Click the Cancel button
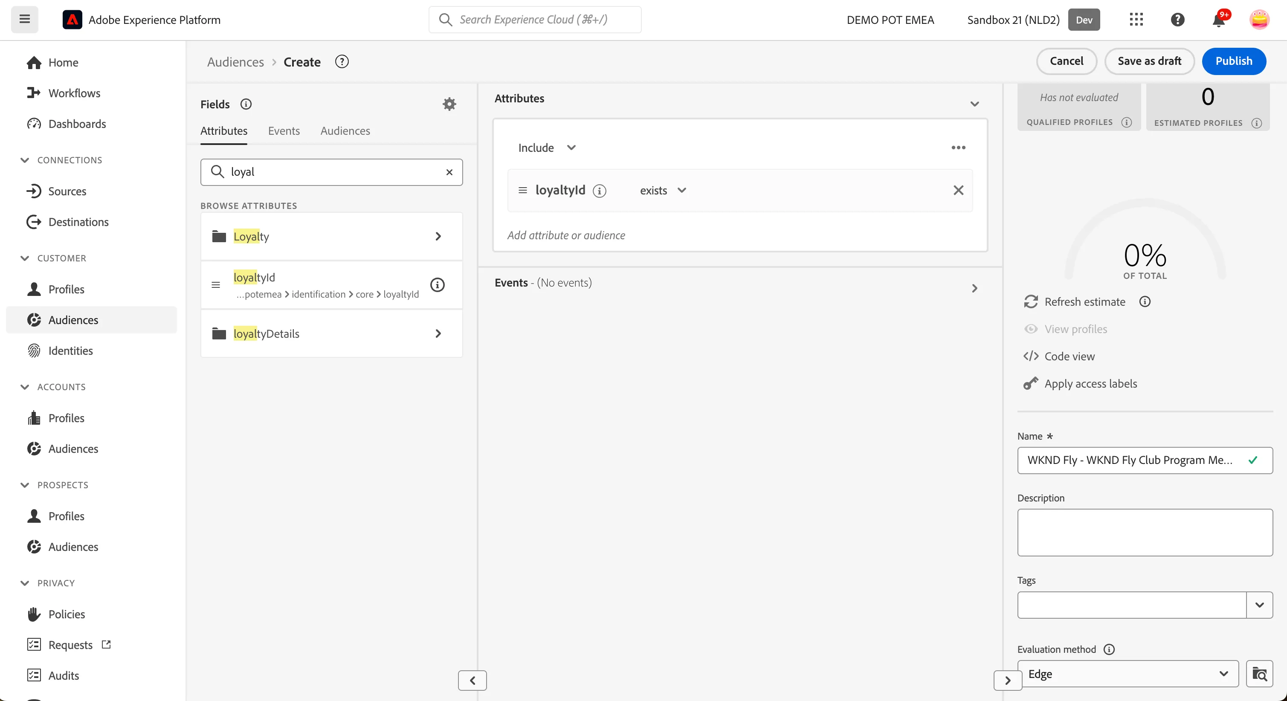 (x=1066, y=61)
